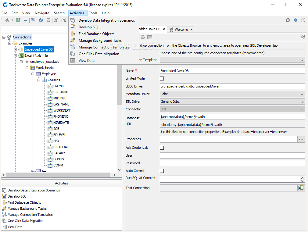Click the Test Connection run icon

click(301, 188)
